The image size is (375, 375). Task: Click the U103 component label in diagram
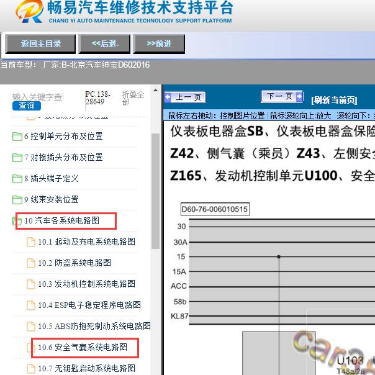click(x=350, y=361)
